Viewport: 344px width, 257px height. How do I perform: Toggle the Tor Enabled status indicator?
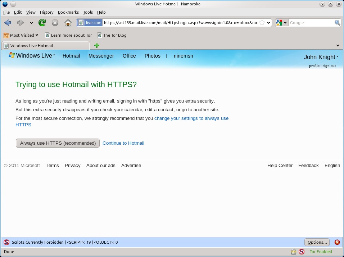[x=321, y=252]
